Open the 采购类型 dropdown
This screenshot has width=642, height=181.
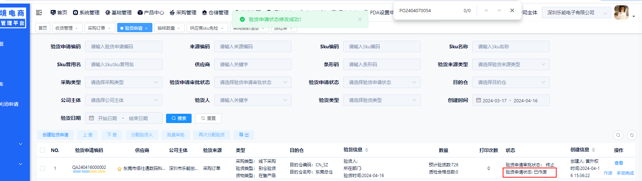[x=123, y=82]
